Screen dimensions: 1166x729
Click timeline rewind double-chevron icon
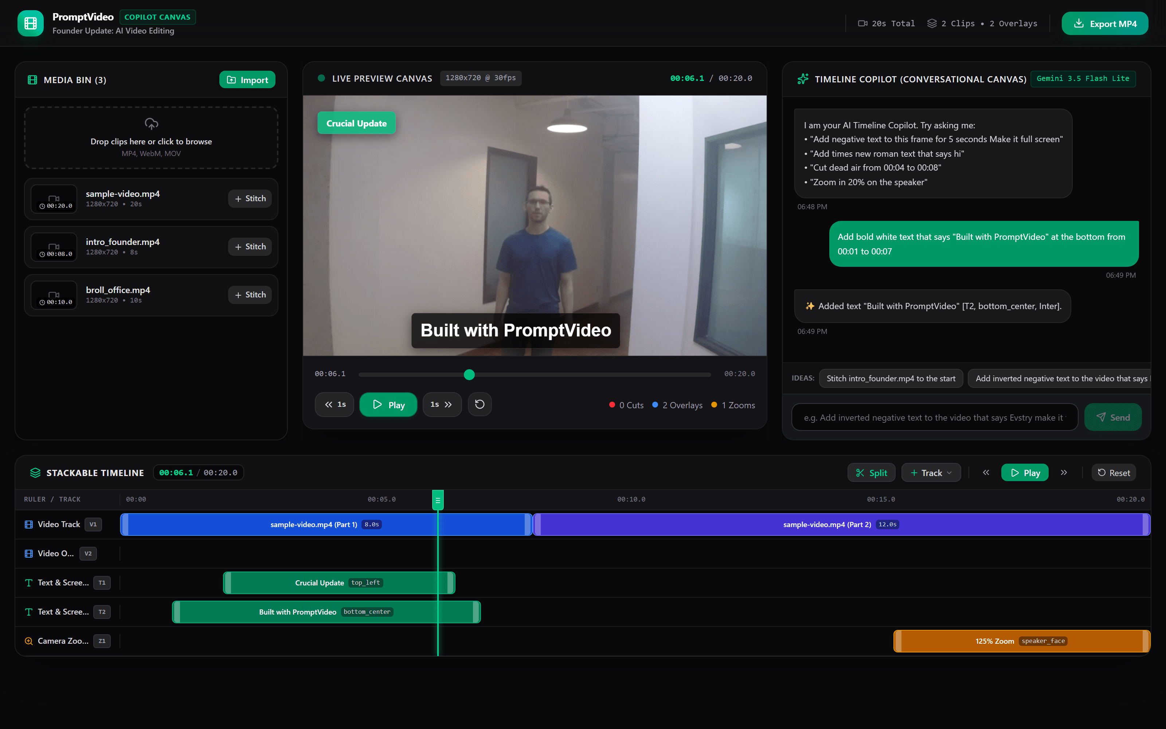[986, 473]
